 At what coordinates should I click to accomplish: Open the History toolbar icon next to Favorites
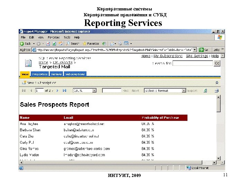coord(104,44)
